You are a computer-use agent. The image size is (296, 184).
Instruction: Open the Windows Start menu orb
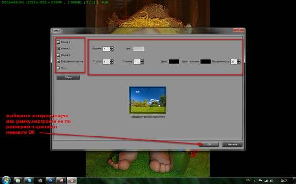[x=6, y=180]
